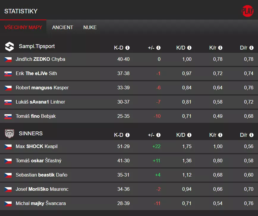Click the Slovak flag beside Tomáš fino Bebjak

tap(8, 116)
